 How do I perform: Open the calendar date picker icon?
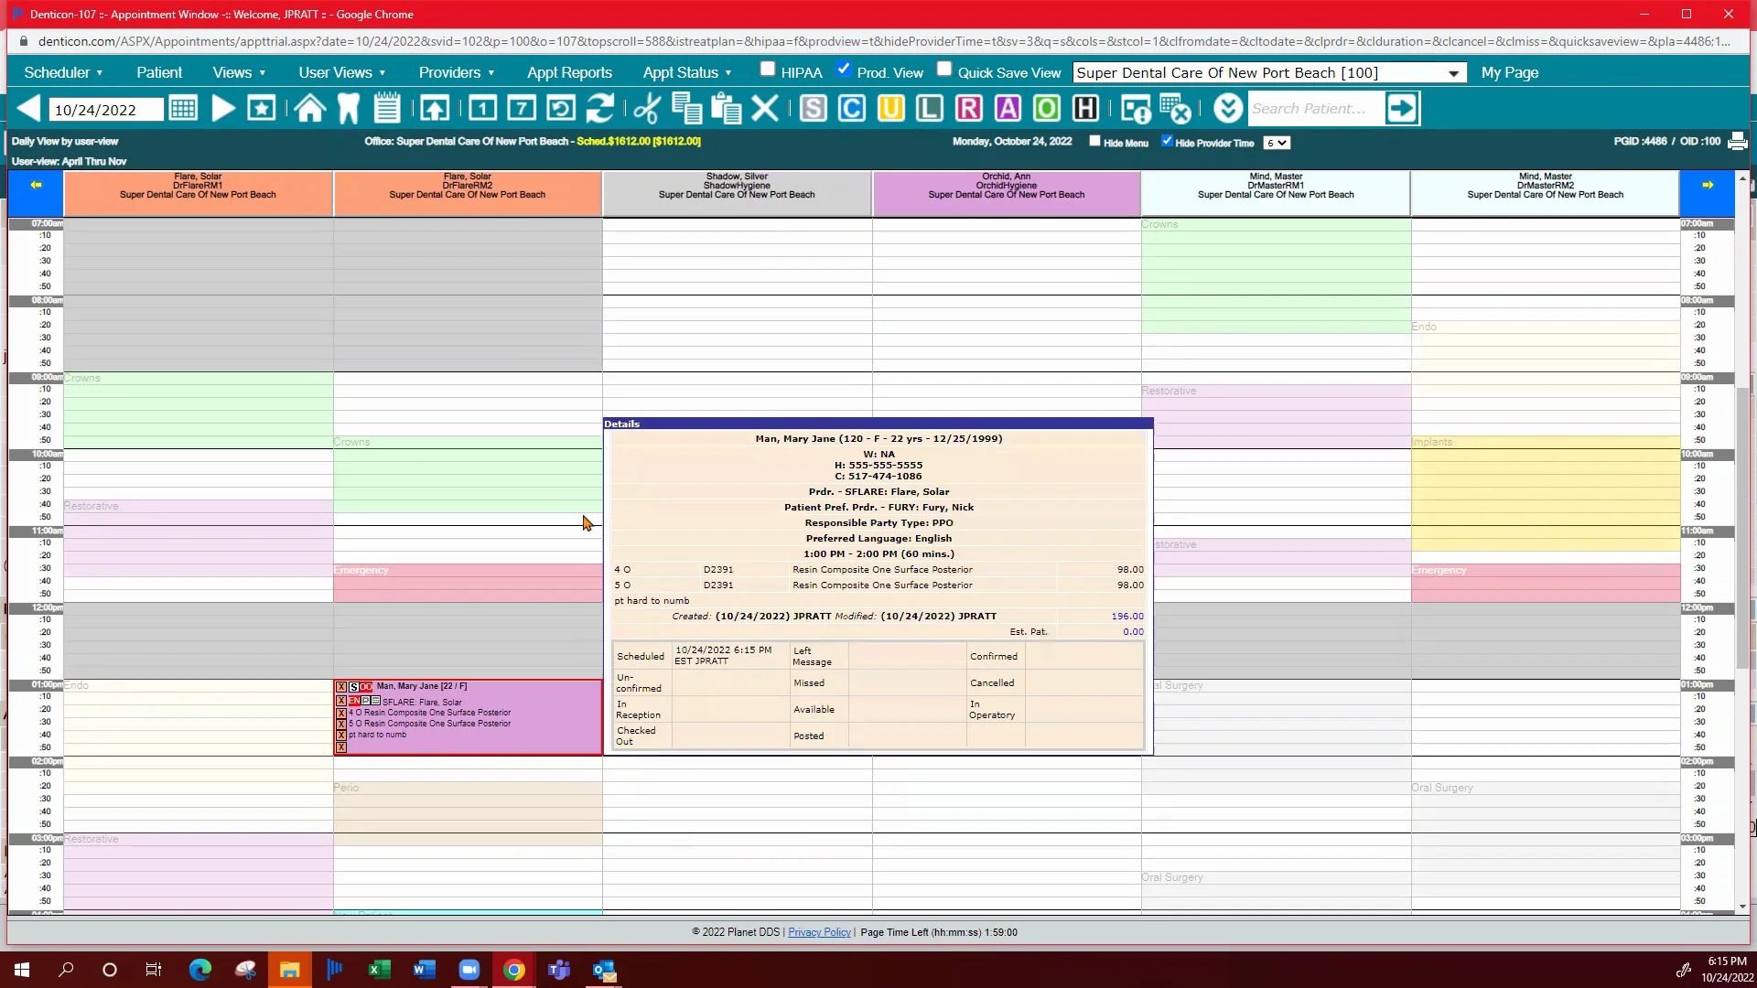pos(183,109)
